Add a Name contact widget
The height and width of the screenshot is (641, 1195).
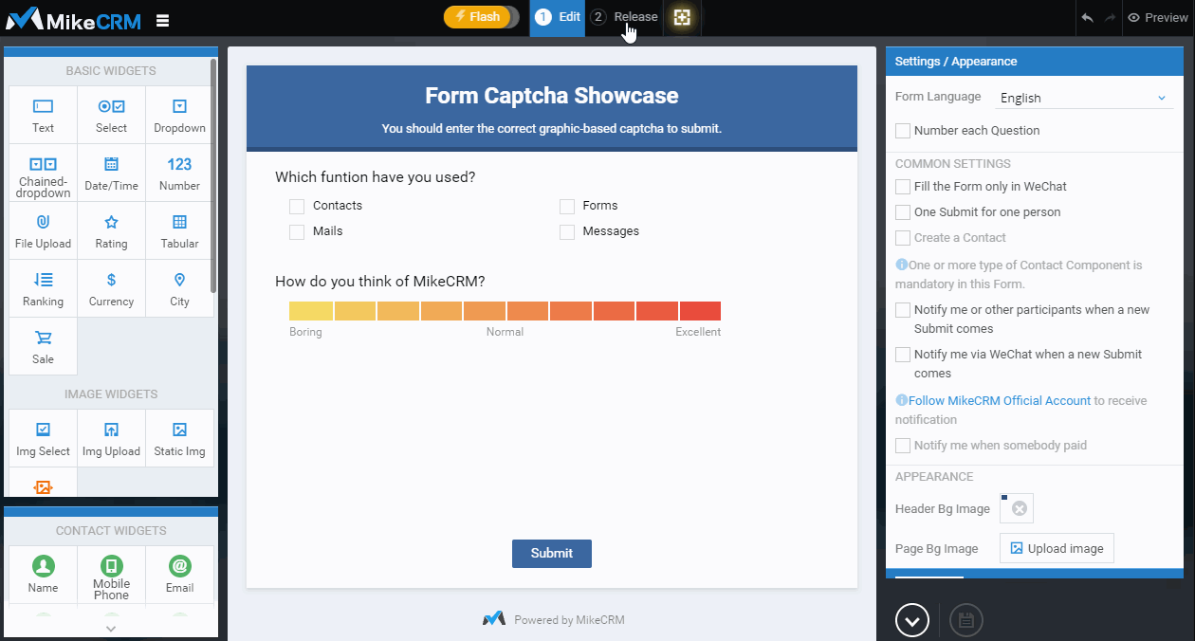[43, 575]
